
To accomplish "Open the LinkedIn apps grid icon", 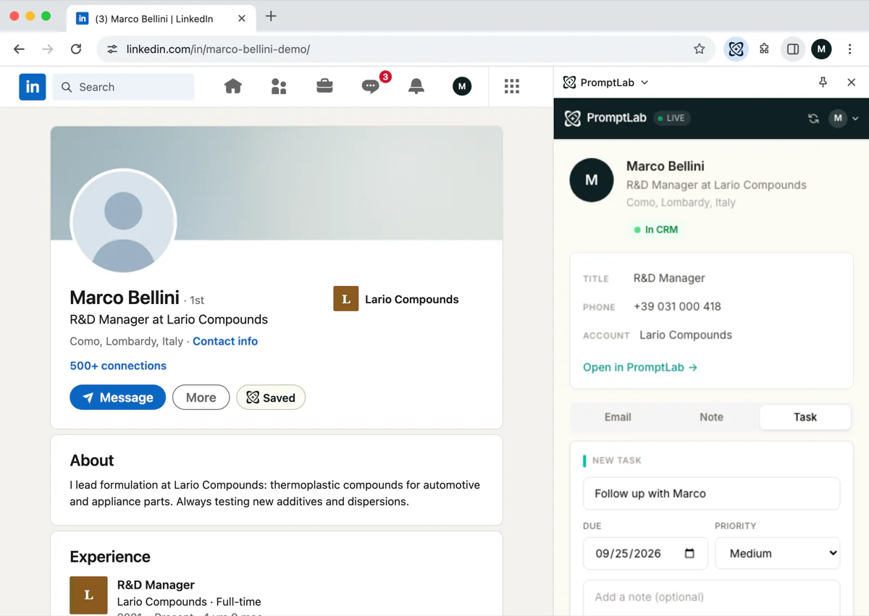I will [512, 87].
